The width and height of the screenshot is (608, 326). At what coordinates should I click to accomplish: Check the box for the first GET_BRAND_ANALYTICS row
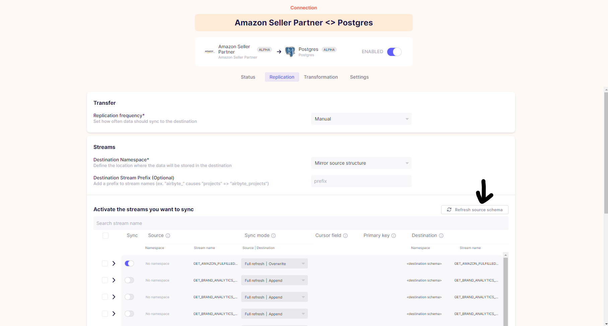105,280
